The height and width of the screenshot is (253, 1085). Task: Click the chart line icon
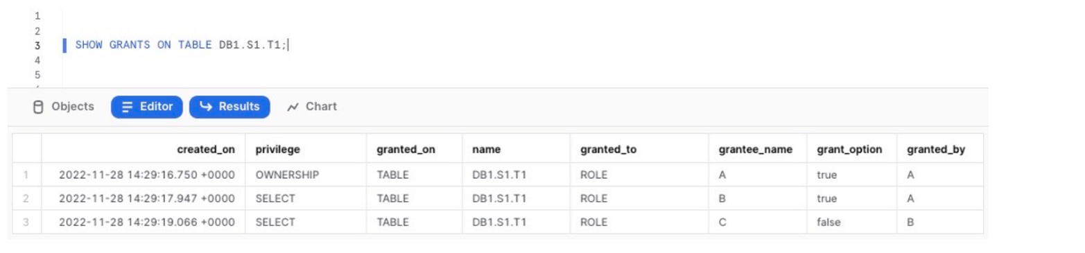[x=293, y=107]
